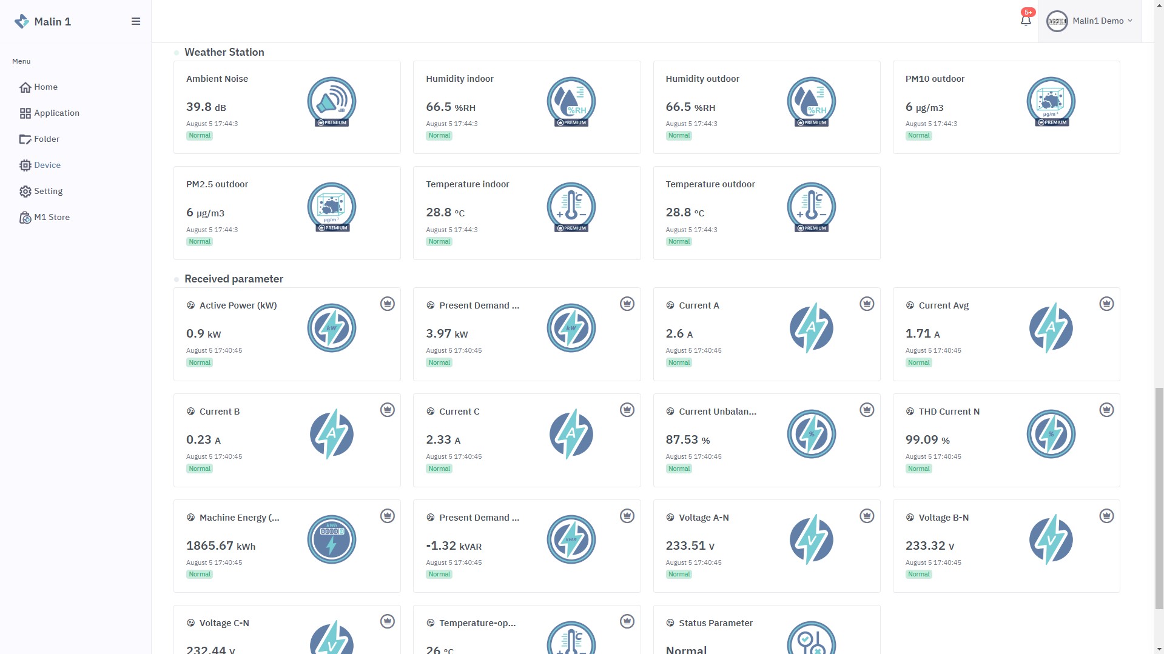The image size is (1164, 654).
Task: Click the Current Unbalance card title
Action: (717, 412)
